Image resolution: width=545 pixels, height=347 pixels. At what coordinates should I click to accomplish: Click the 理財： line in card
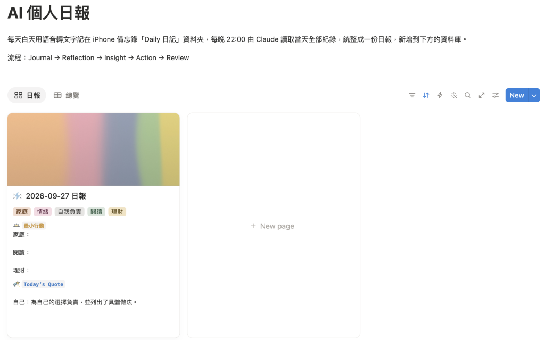pyautogui.click(x=21, y=270)
